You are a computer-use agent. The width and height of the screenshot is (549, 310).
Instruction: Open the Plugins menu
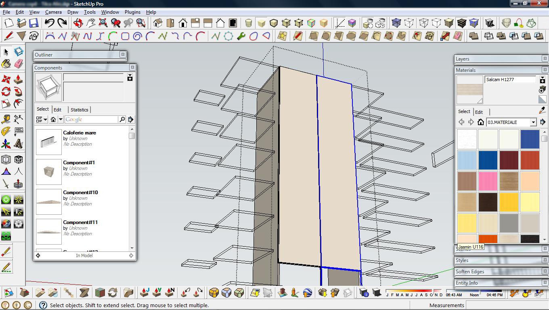(132, 12)
